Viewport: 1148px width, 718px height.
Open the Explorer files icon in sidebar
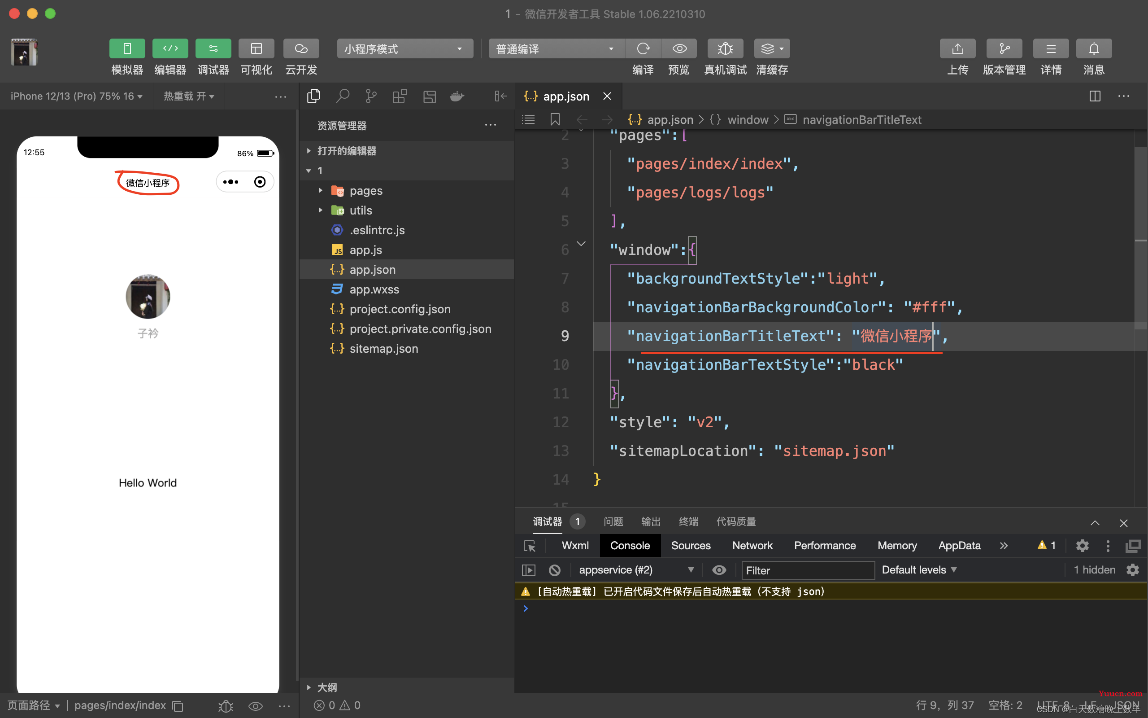coord(313,96)
